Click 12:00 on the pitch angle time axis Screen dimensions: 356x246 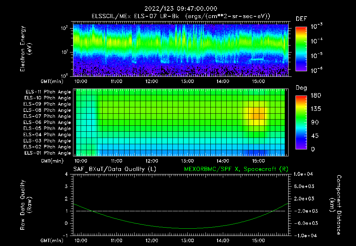coord(152,161)
